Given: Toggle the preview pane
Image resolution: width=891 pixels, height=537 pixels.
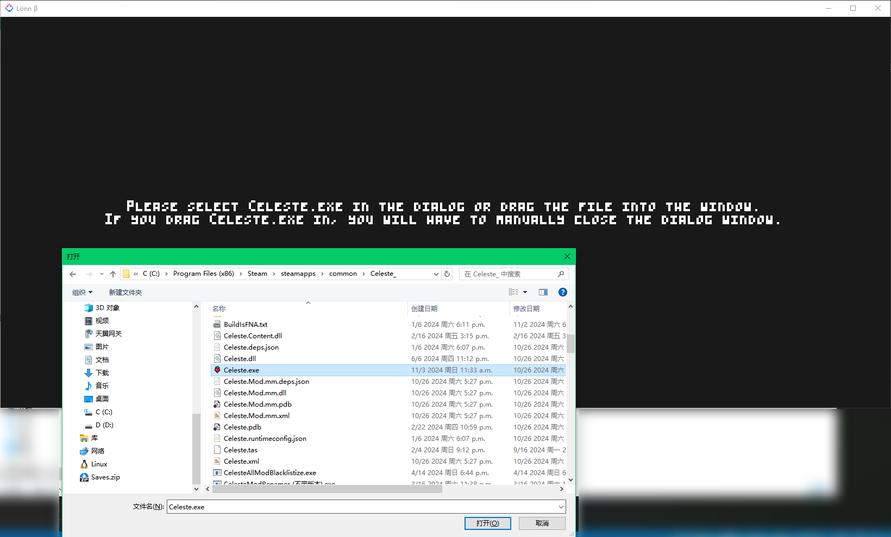Looking at the screenshot, I should tap(543, 292).
